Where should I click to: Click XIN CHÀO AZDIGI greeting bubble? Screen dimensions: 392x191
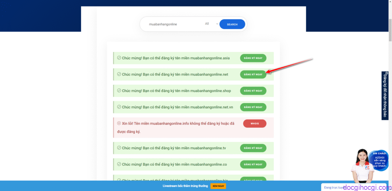pos(379,160)
